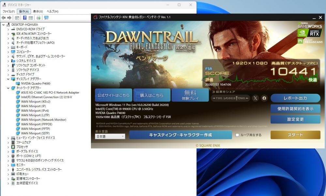
Task: Click the レポート出力 button
Action: pyautogui.click(x=295, y=98)
